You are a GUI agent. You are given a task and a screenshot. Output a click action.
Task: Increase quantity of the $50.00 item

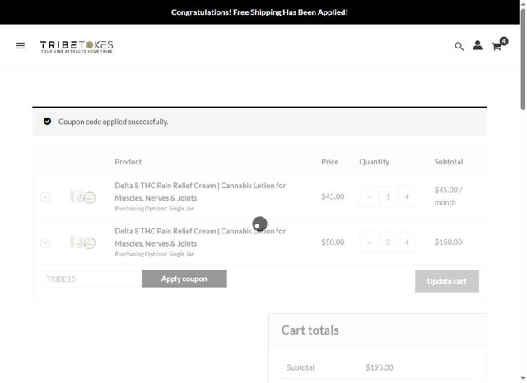click(x=407, y=242)
